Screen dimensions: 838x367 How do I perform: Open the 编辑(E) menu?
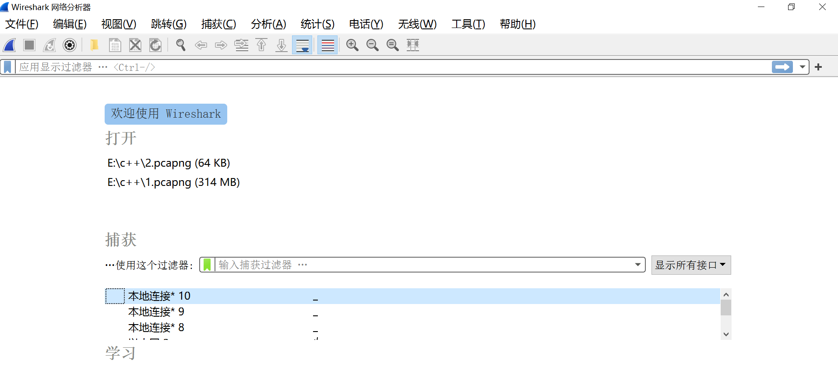point(70,24)
